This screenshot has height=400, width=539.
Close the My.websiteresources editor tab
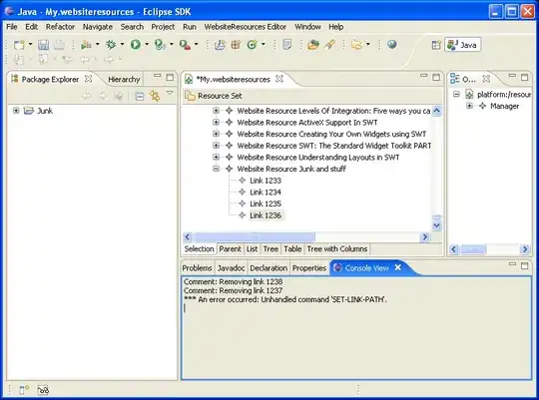(279, 79)
